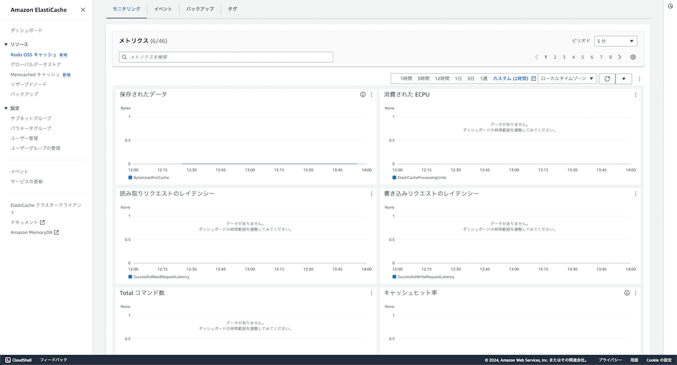677x365 pixels.
Task: Open パラメータグループ in the sidebar
Action: tap(31, 129)
